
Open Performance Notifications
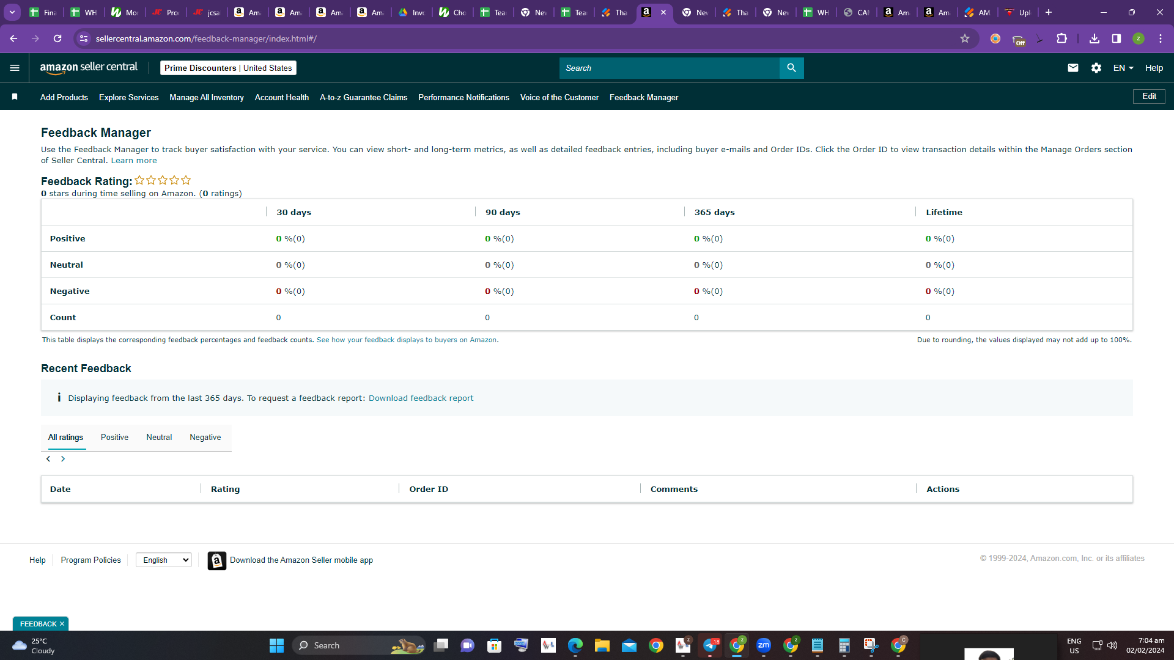(x=463, y=97)
